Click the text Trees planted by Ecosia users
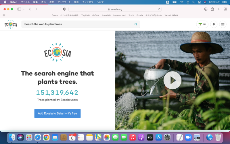Image resolution: width=230 pixels, height=144 pixels. pyautogui.click(x=57, y=100)
